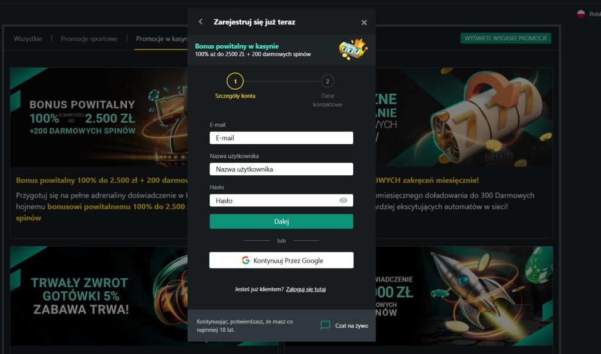This screenshot has width=601, height=354.
Task: Switch to the Wszystkie tab
Action: pos(28,39)
